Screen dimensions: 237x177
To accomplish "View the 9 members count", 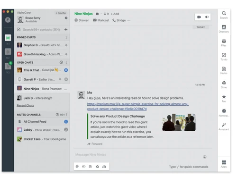I will point(106,14).
